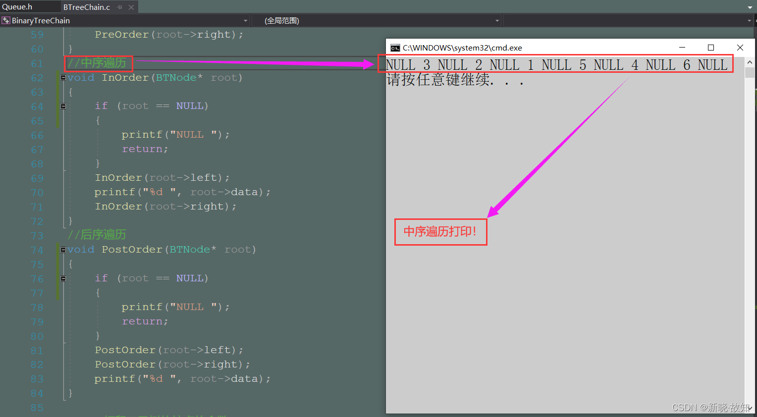
Task: Click the //后序遍历 comment on line 73
Action: click(97, 235)
